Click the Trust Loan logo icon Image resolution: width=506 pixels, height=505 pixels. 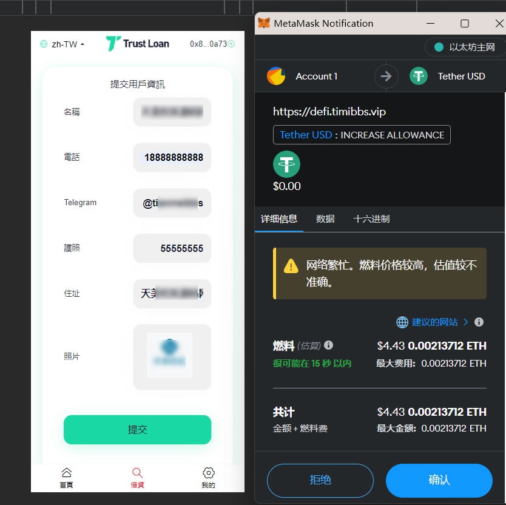pos(113,44)
